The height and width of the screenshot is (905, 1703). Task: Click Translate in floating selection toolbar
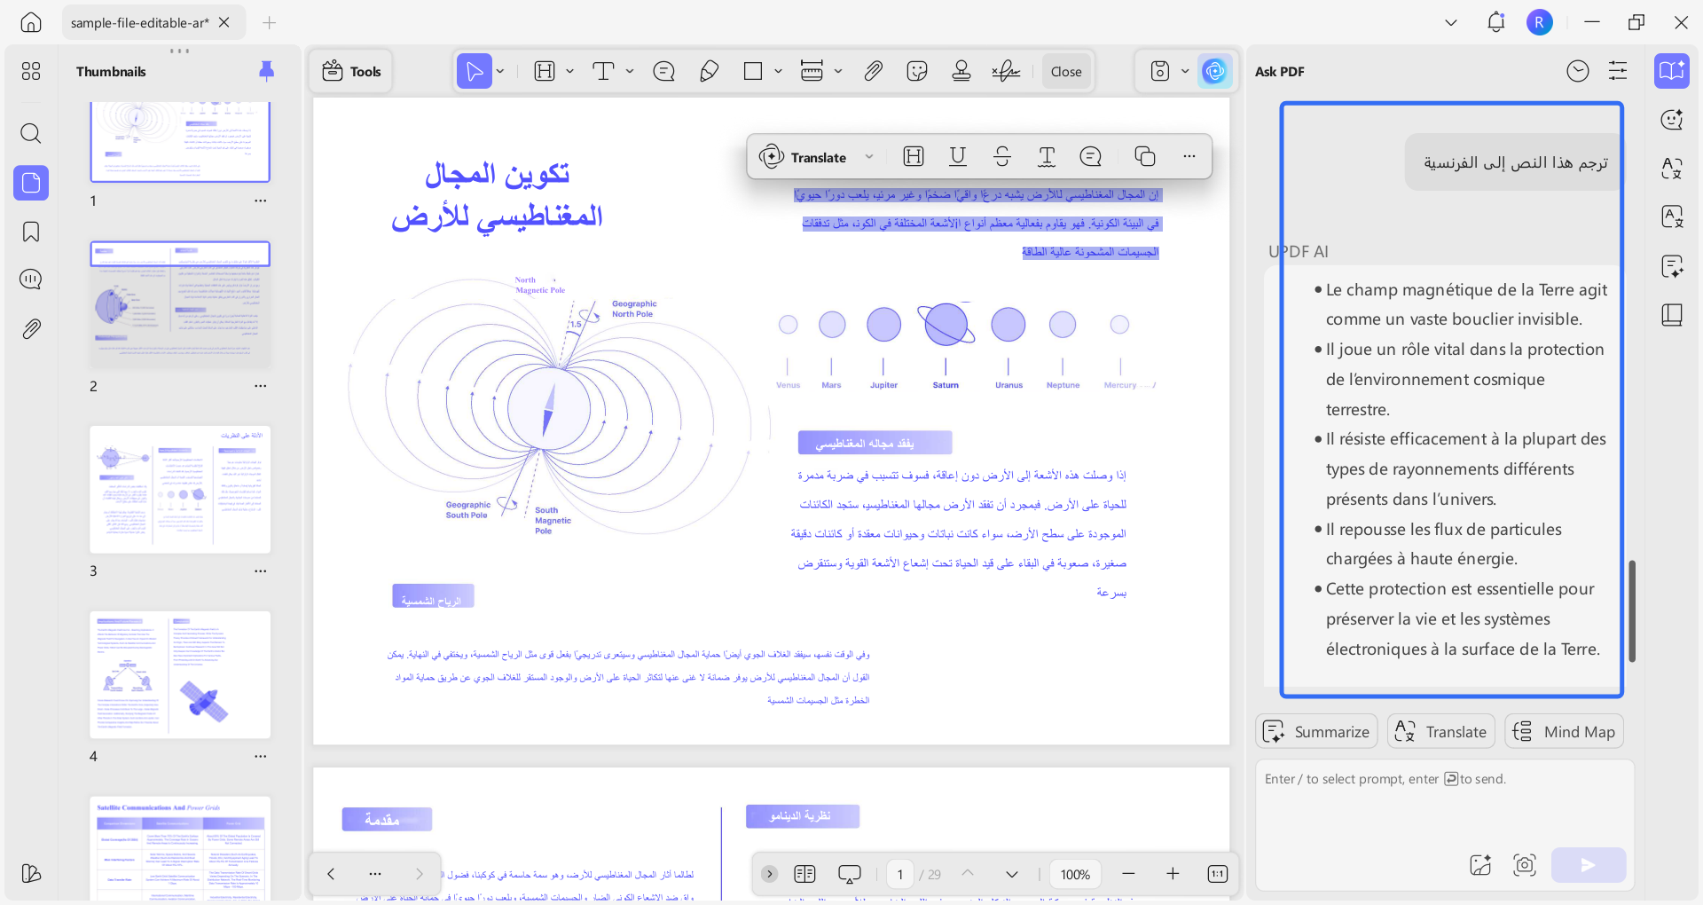pyautogui.click(x=804, y=157)
